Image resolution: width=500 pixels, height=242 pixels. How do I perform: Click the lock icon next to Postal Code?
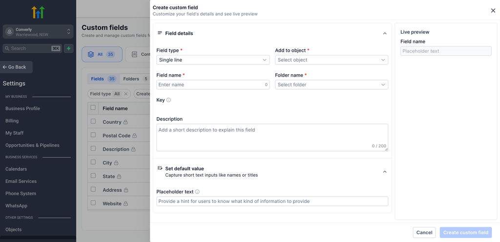pos(135,136)
